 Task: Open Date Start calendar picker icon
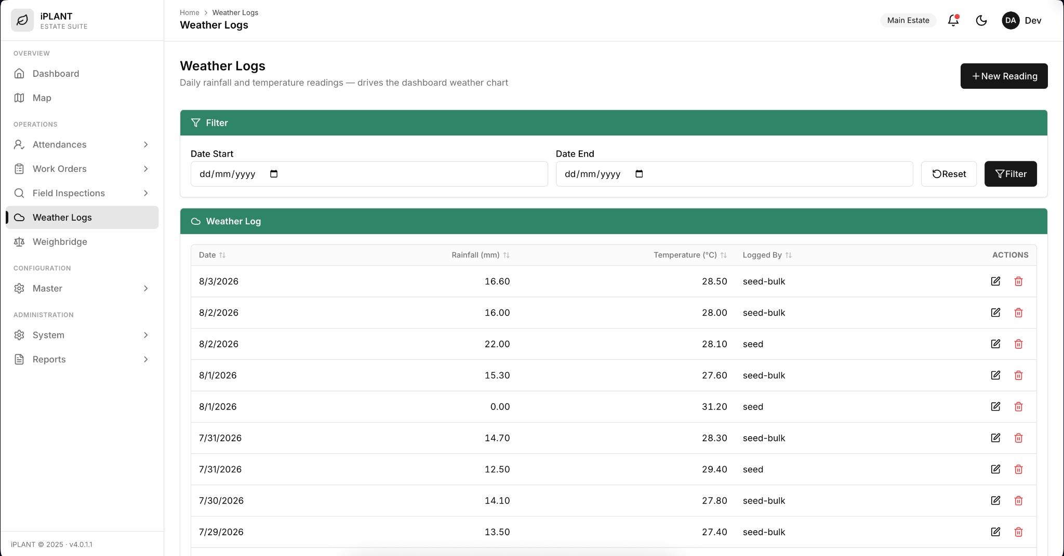pos(274,174)
